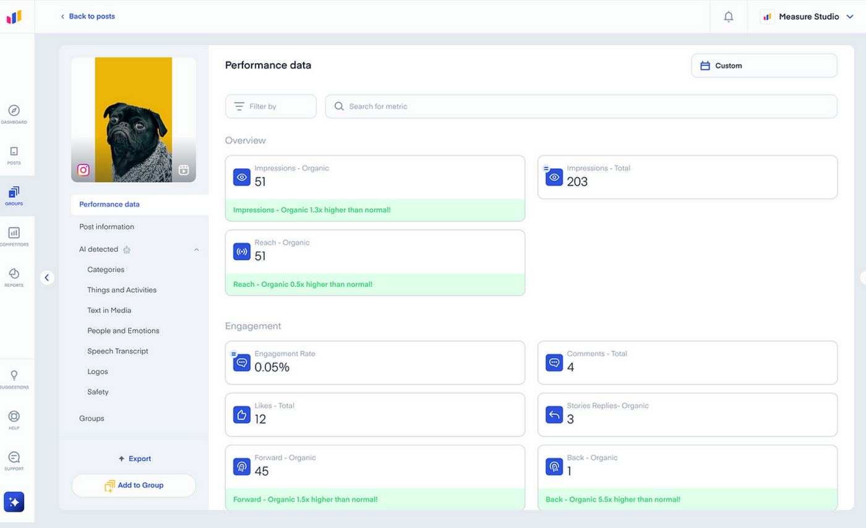
Task: Click the Comments - Total bubble icon
Action: point(554,363)
